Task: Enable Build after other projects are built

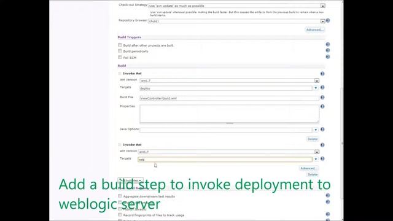Action: coord(120,45)
